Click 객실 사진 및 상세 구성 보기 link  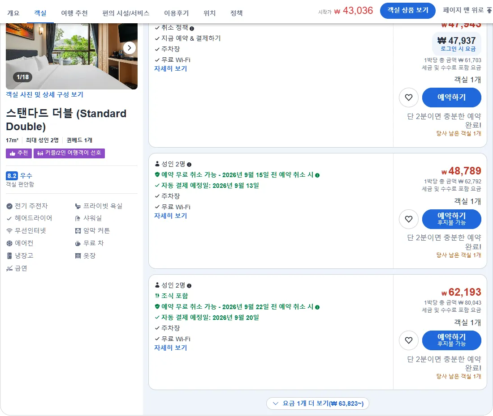[x=44, y=94]
